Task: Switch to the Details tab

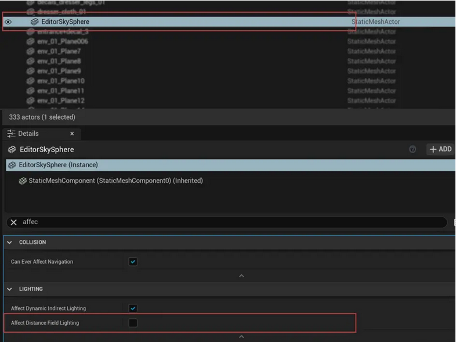Action: click(x=28, y=134)
